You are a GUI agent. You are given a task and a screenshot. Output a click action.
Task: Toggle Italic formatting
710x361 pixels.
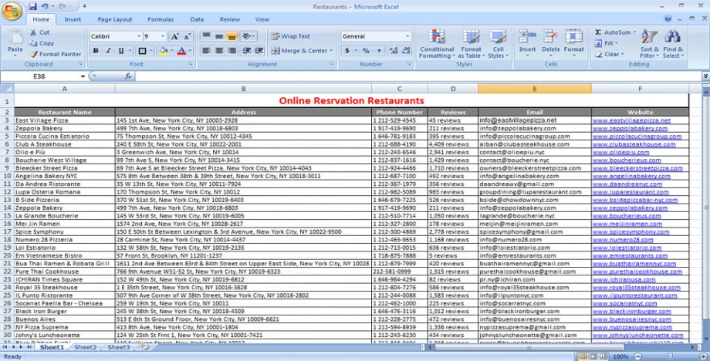tap(108, 51)
